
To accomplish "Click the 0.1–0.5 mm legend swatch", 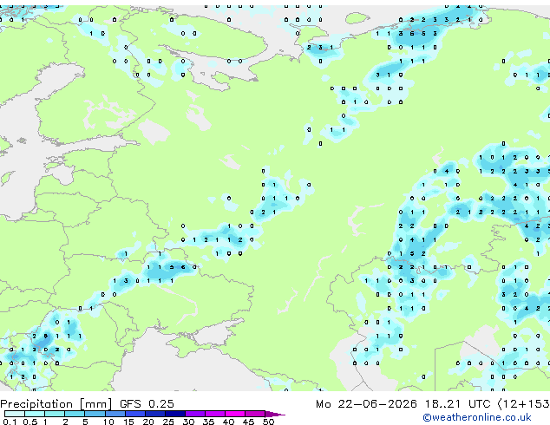I will tap(15, 414).
